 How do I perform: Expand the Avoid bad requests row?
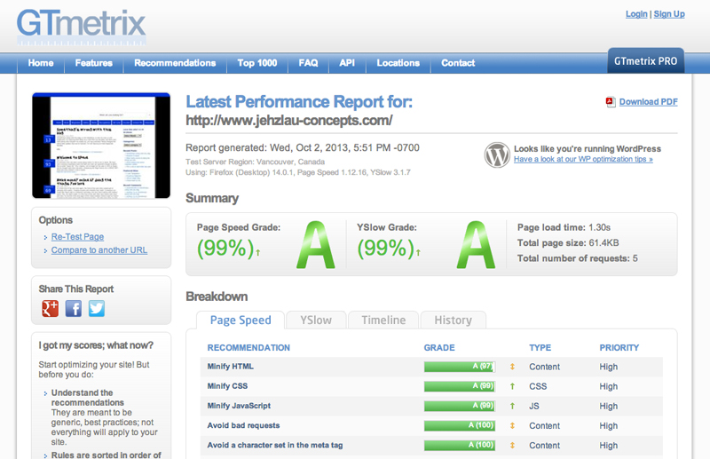[x=245, y=425]
